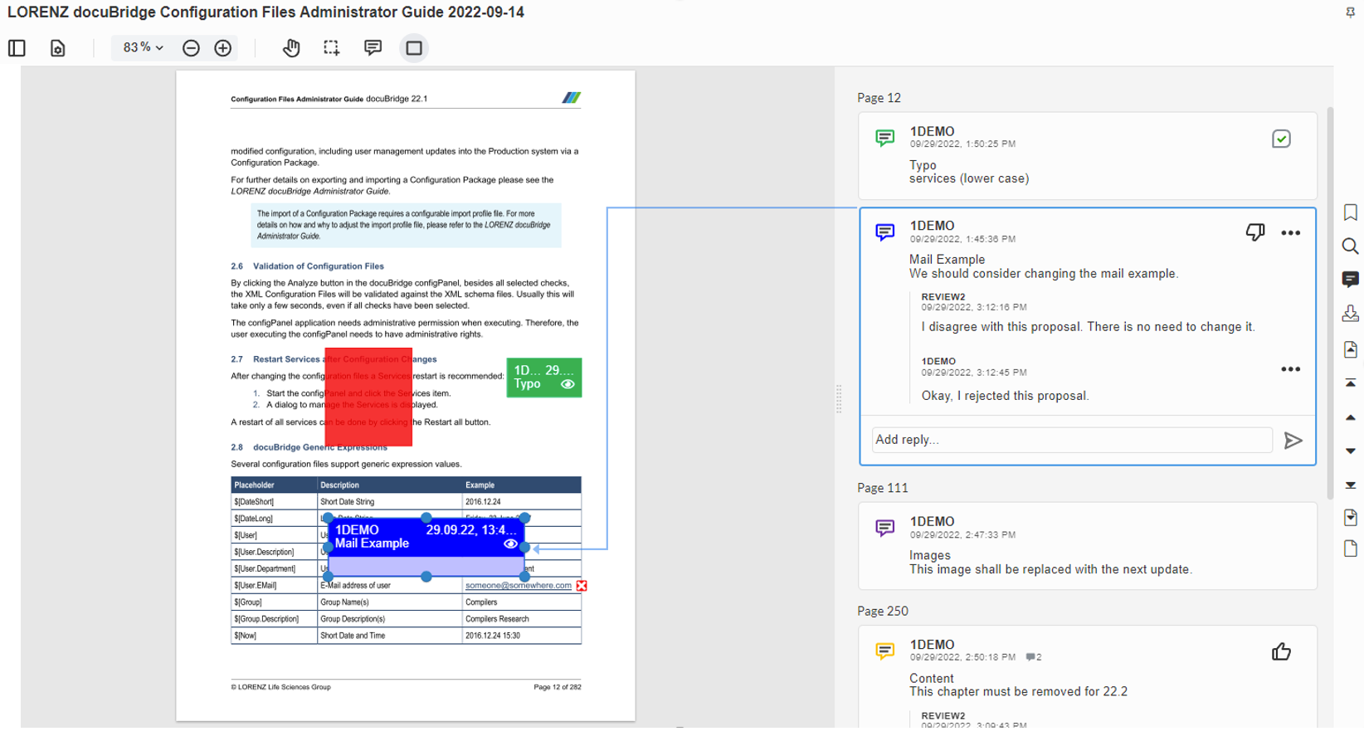Click the Page 250 group header
This screenshot has width=1364, height=746.
tap(883, 611)
